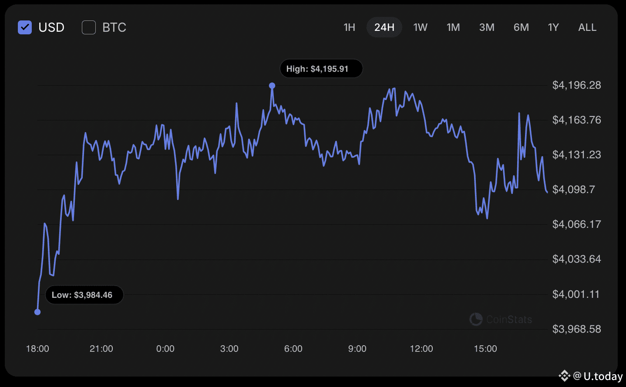
Task: Choose the 1M time range
Action: (453, 27)
